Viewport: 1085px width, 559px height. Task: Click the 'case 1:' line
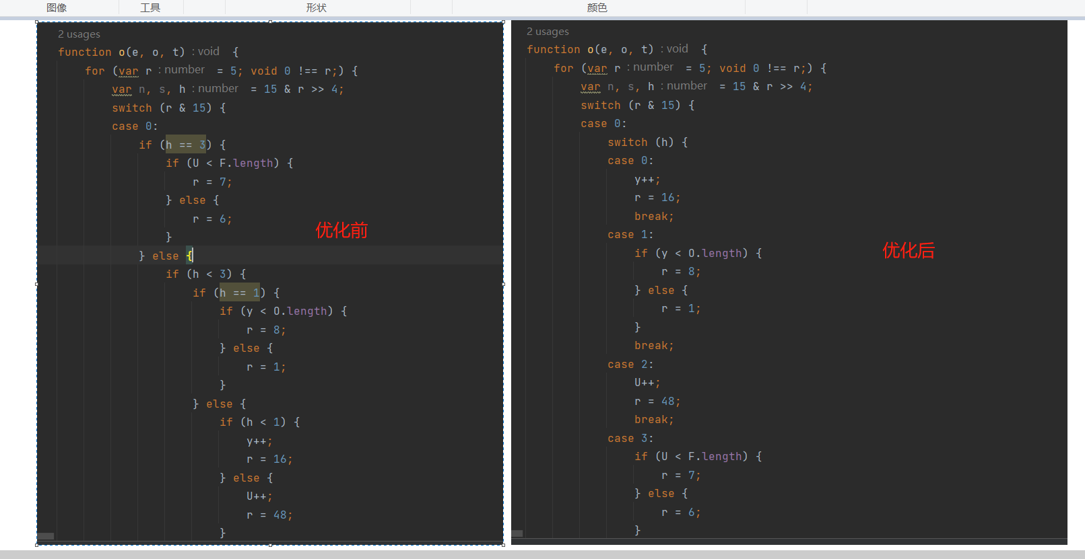[x=630, y=234]
